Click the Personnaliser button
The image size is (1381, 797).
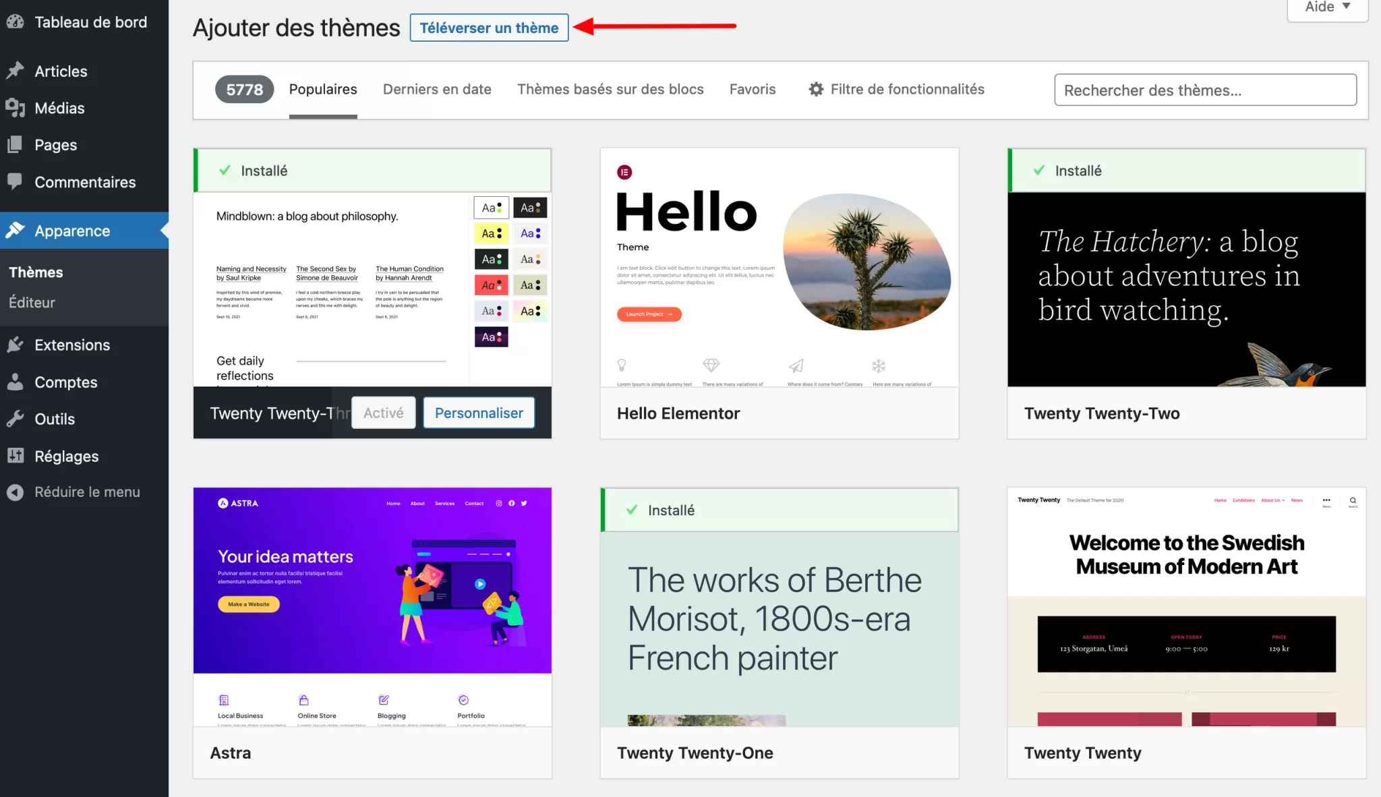point(479,413)
